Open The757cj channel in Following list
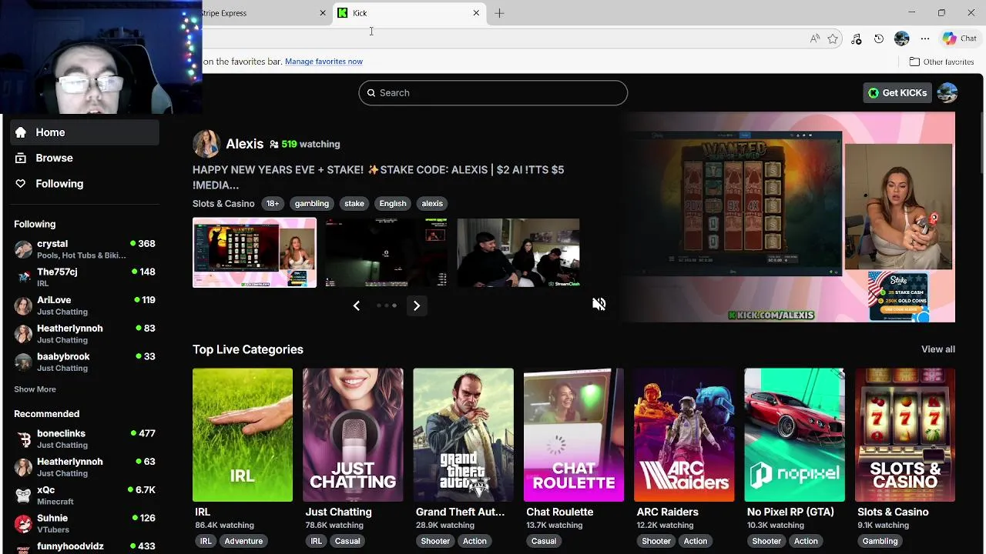The height and width of the screenshot is (554, 986). click(85, 277)
